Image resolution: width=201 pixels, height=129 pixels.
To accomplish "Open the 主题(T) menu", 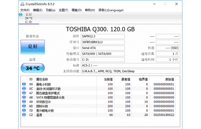I will click(63, 10).
